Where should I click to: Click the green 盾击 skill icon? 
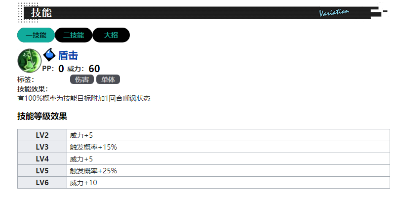(29, 60)
